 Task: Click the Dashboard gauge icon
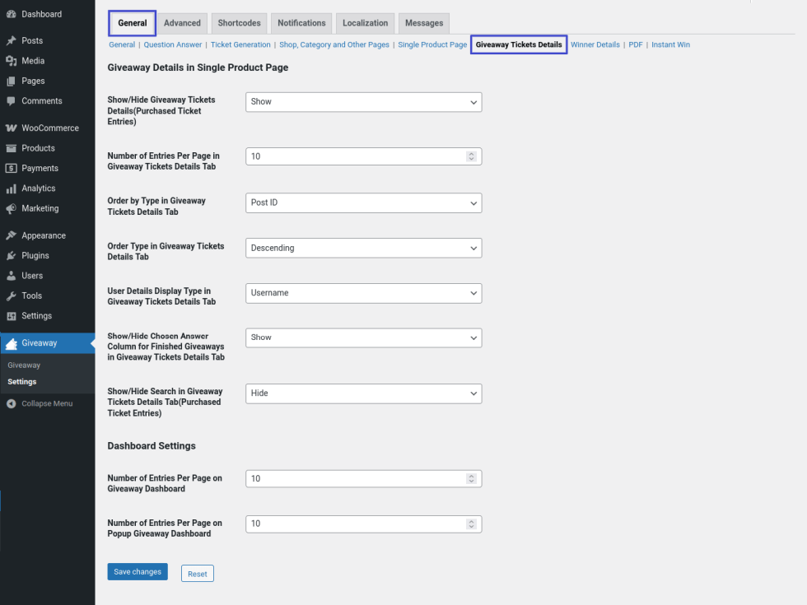tap(11, 14)
